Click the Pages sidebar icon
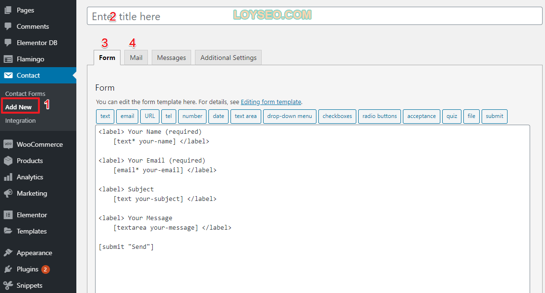545x293 pixels. (x=8, y=10)
